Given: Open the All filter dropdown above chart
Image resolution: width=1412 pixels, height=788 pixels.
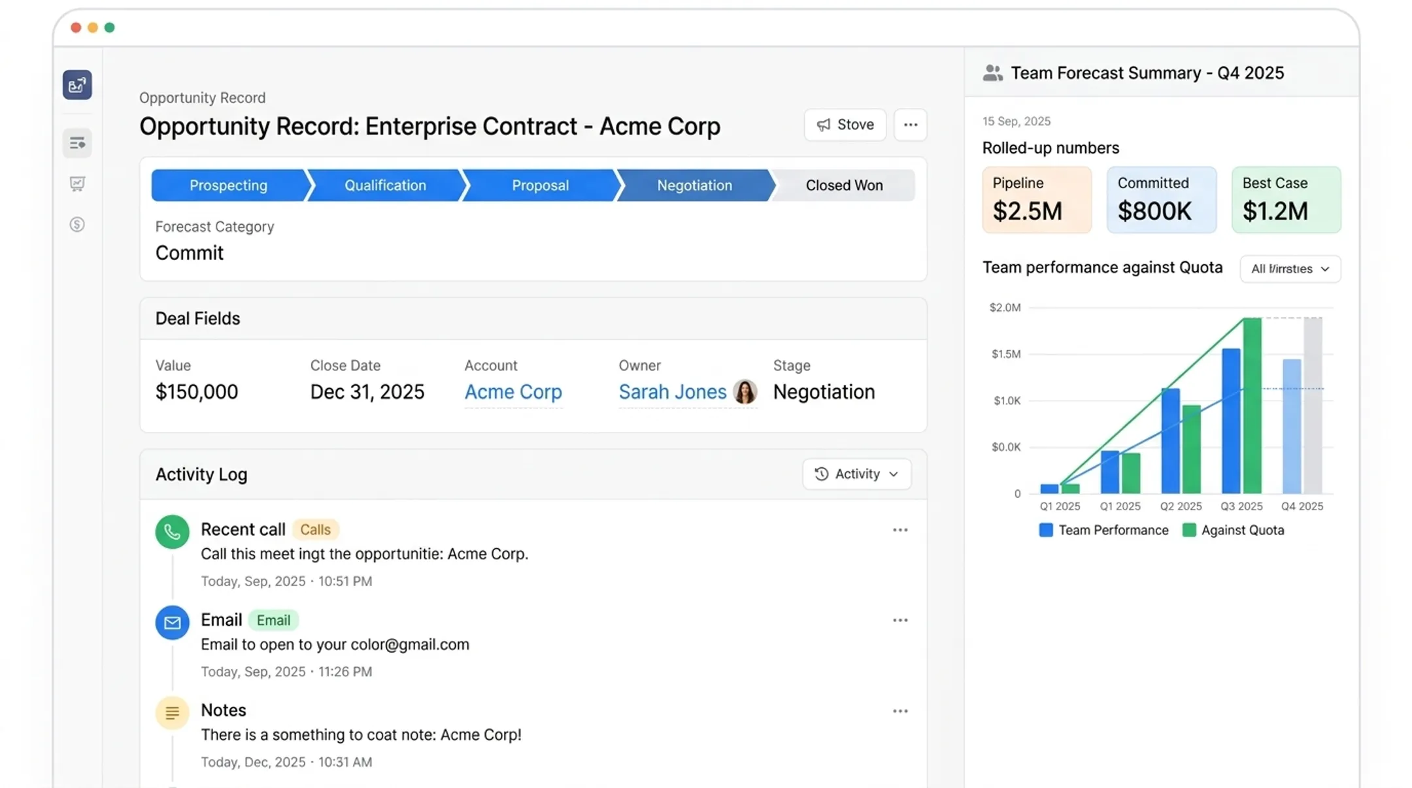Looking at the screenshot, I should pyautogui.click(x=1290, y=269).
